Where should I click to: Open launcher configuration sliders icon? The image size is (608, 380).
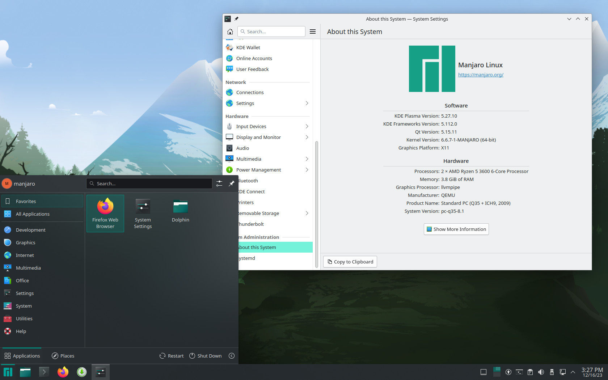tap(219, 183)
